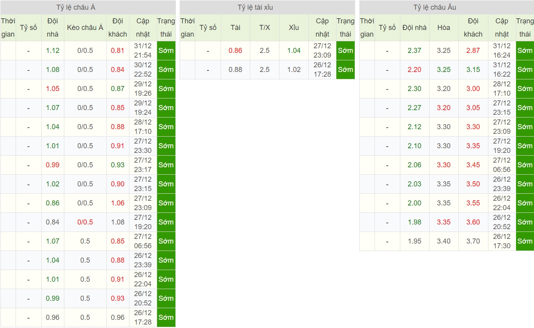The width and height of the screenshot is (534, 328).
Task: Select update time 30/12 22:52
Action: (x=143, y=70)
